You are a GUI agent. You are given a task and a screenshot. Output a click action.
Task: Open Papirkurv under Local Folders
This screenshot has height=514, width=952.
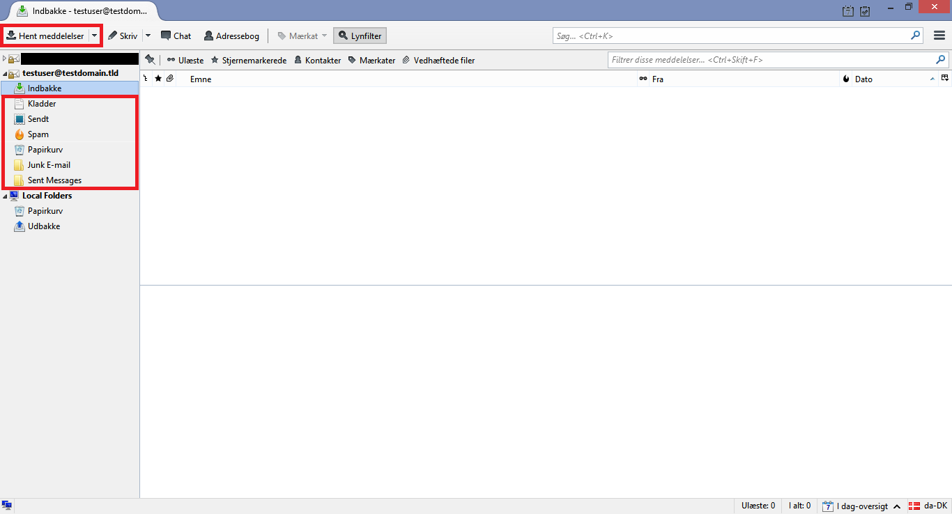point(70,211)
